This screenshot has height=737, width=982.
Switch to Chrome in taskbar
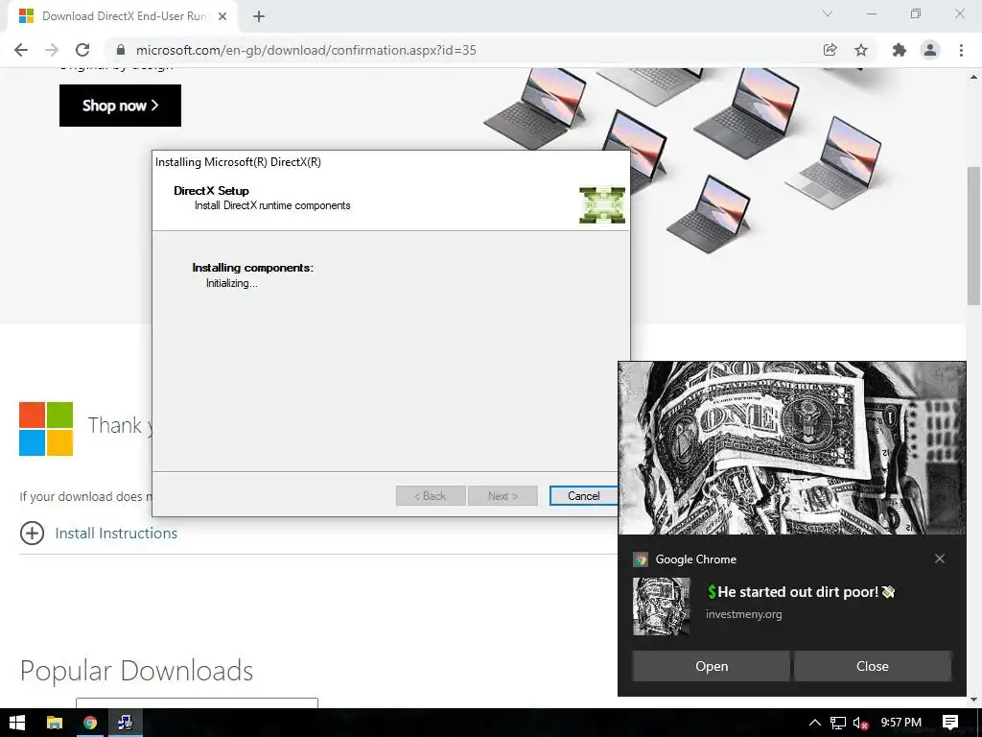click(x=90, y=723)
